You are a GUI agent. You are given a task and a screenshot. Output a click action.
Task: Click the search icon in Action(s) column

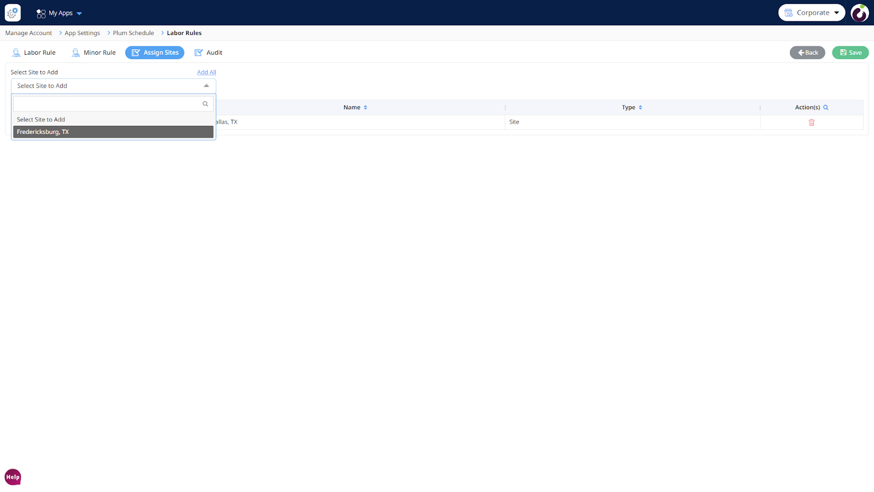(825, 108)
